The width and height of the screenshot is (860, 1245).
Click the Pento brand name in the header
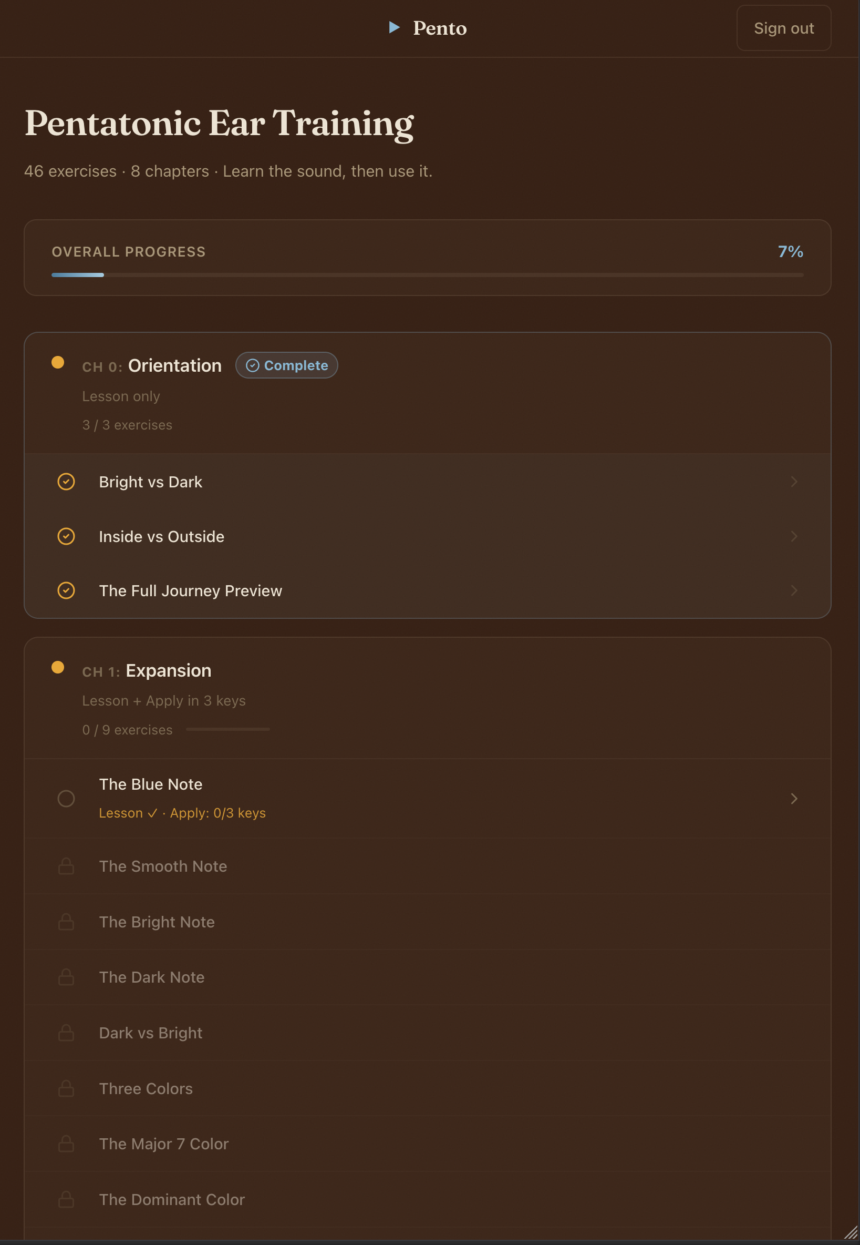click(440, 28)
